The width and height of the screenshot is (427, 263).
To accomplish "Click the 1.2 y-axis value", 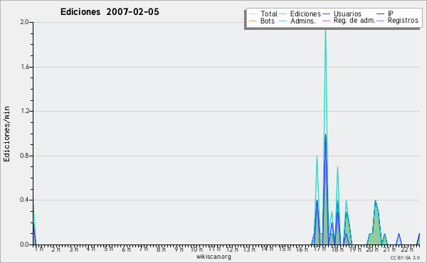I will click(25, 111).
